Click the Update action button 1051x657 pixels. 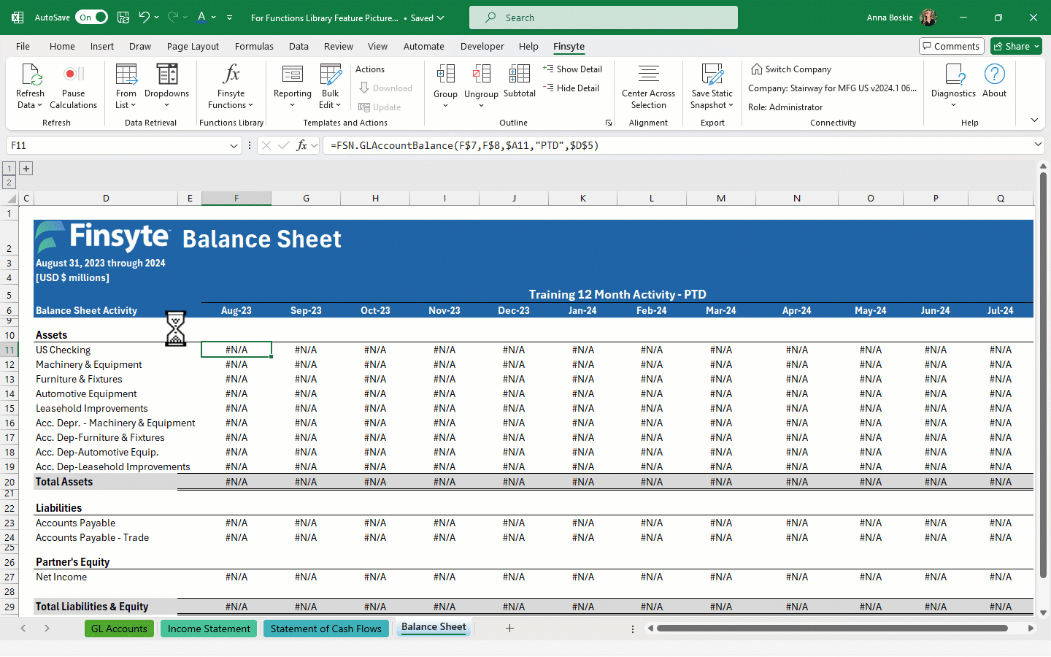pos(380,107)
